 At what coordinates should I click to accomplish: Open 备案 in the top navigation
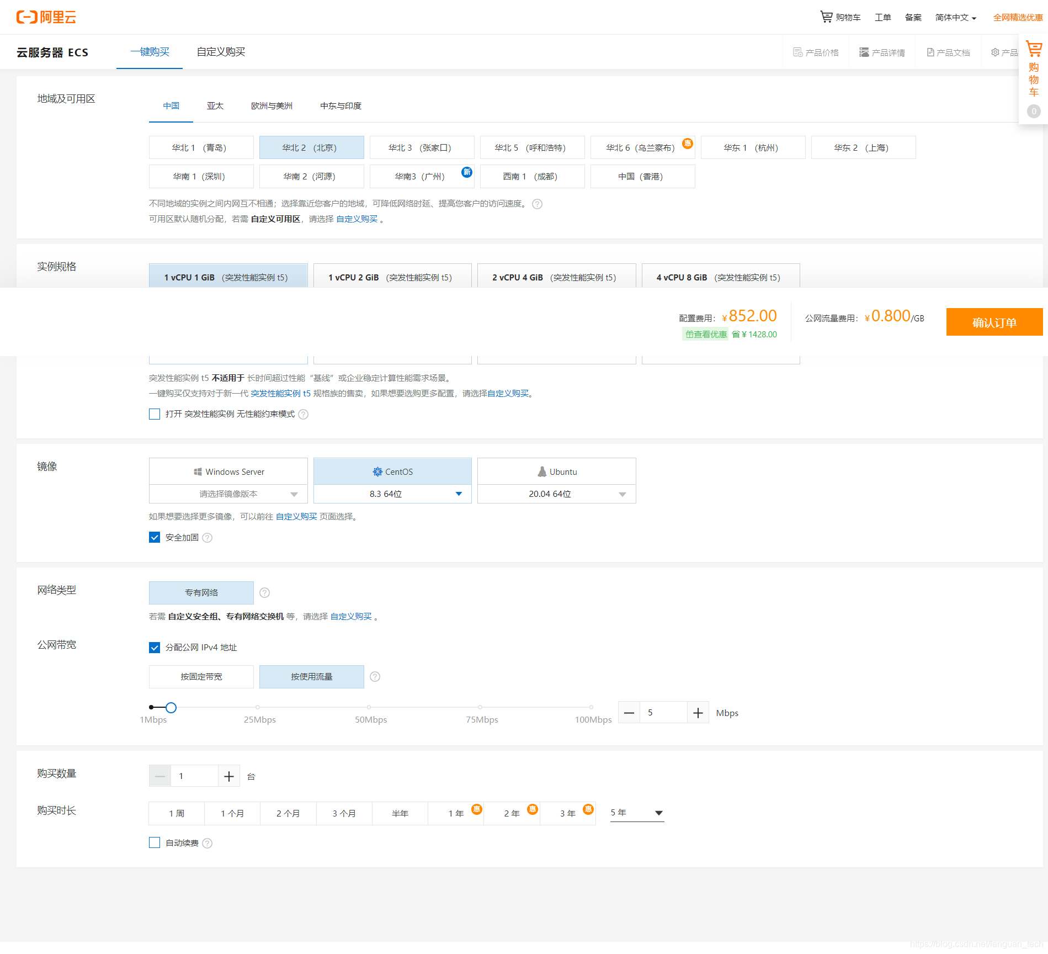coord(913,17)
